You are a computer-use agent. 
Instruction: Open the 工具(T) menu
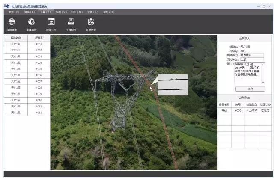(45, 12)
